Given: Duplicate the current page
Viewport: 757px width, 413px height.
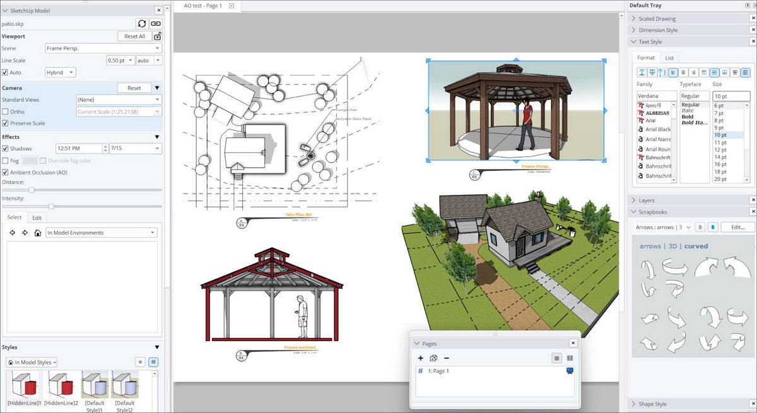Looking at the screenshot, I should pyautogui.click(x=433, y=358).
